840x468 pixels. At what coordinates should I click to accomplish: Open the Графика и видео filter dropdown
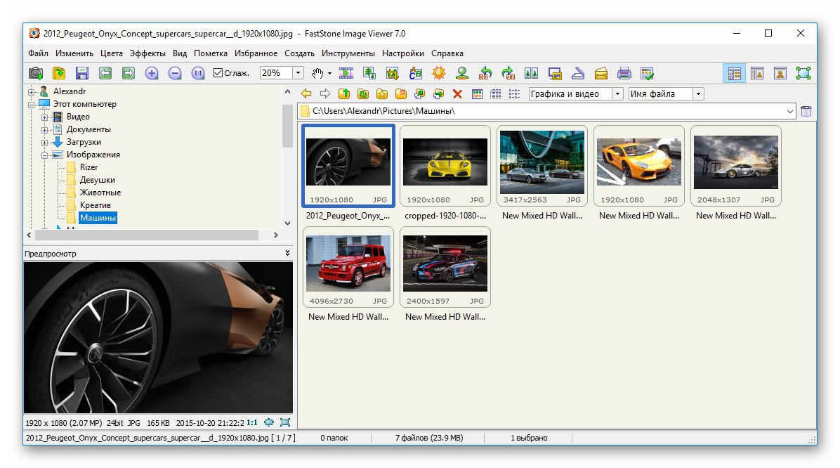pyautogui.click(x=617, y=94)
